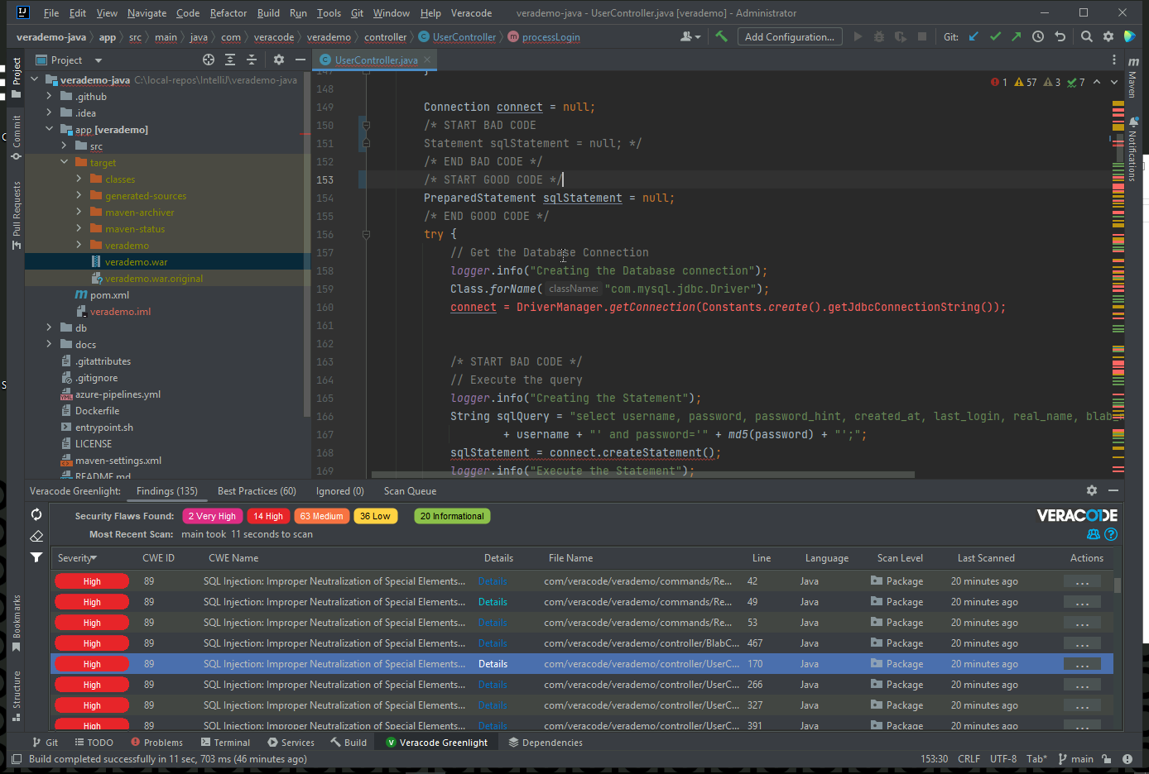Open the Refactor menu
This screenshot has height=774, width=1149.
(x=228, y=13)
